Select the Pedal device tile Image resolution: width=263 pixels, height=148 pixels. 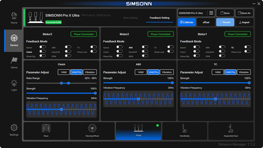pos(138,131)
